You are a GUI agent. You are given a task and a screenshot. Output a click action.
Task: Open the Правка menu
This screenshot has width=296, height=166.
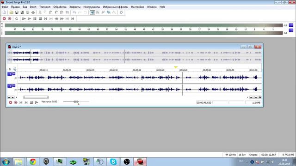15,7
